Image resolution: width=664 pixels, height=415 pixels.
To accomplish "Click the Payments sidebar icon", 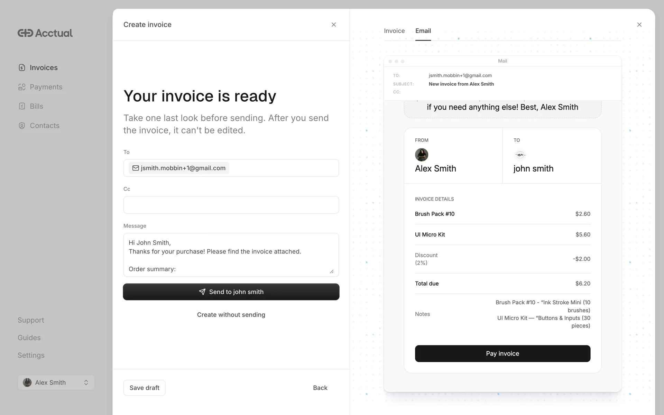I will tap(22, 87).
